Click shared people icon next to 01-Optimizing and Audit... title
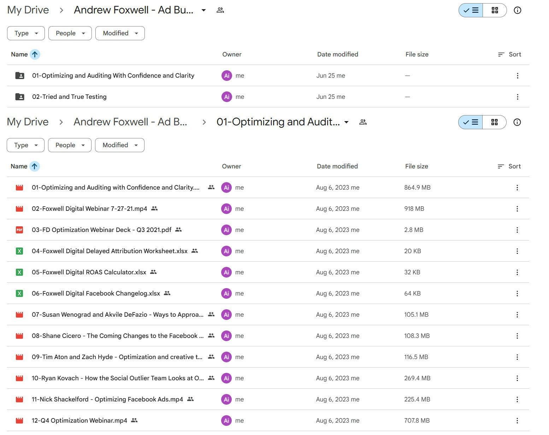Viewport: 549px width, 435px height. [x=363, y=122]
